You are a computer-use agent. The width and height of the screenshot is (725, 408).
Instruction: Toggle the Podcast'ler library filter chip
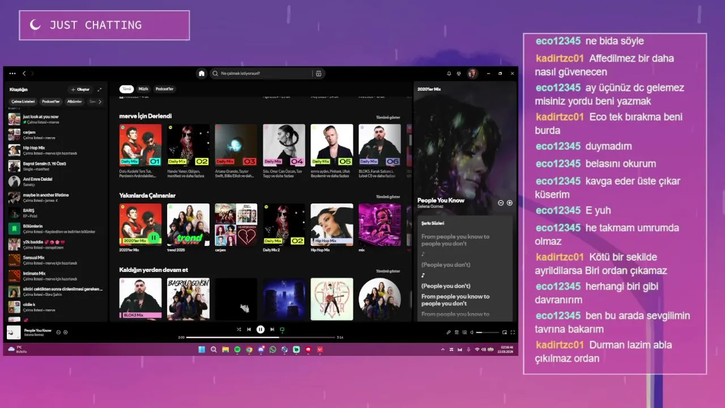click(50, 101)
